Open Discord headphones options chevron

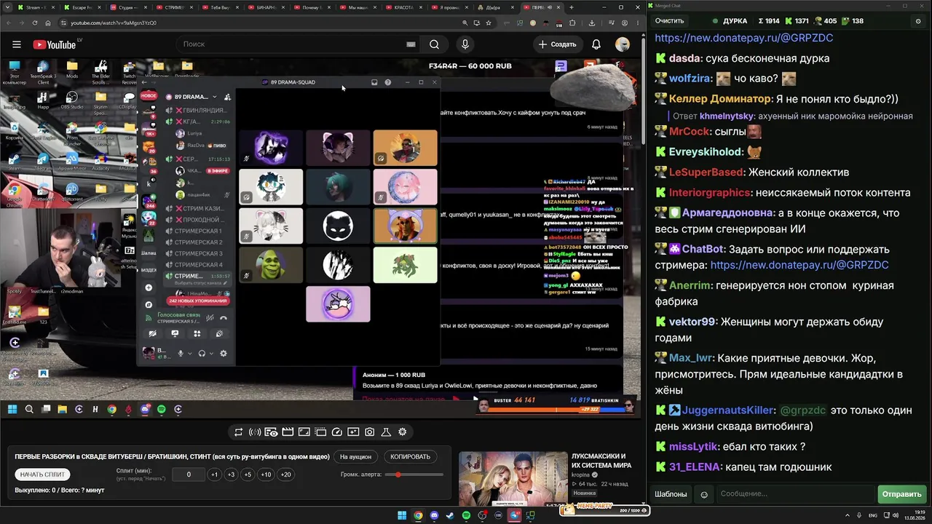(211, 354)
